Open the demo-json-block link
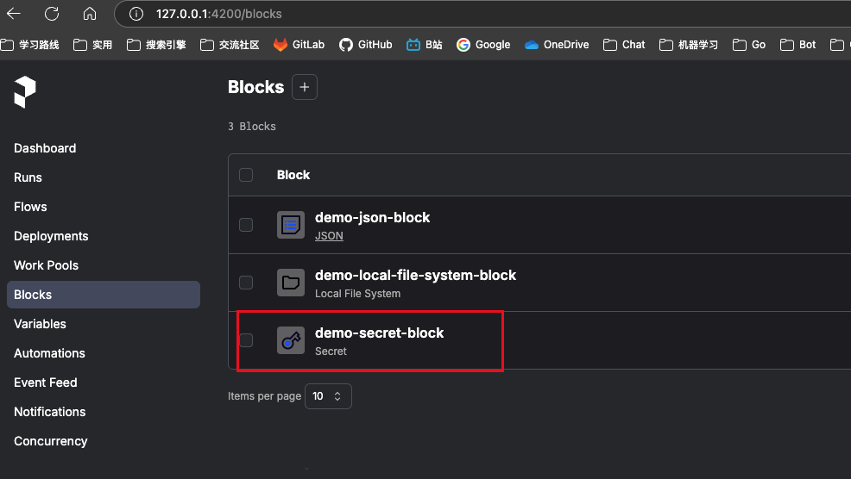Screen dimensions: 851x479 [x=372, y=217]
